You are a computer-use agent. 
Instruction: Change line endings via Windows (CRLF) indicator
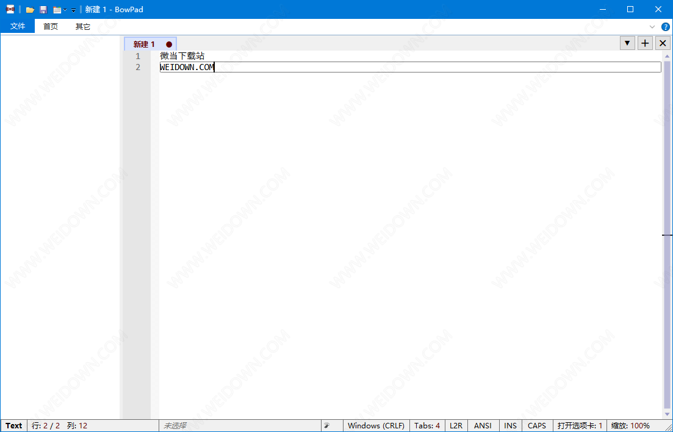376,425
